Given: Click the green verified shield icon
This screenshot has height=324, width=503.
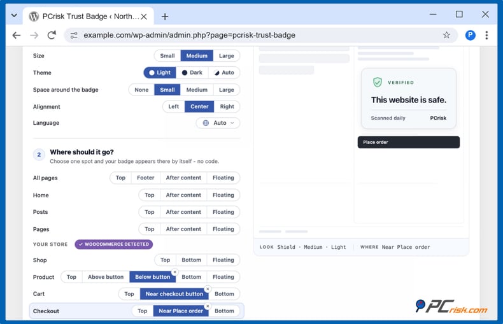Looking at the screenshot, I should pyautogui.click(x=377, y=83).
